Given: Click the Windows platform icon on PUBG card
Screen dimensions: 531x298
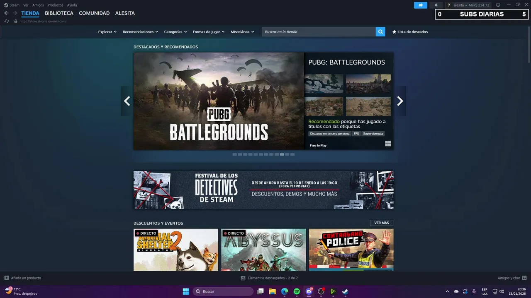Looking at the screenshot, I should (x=388, y=144).
